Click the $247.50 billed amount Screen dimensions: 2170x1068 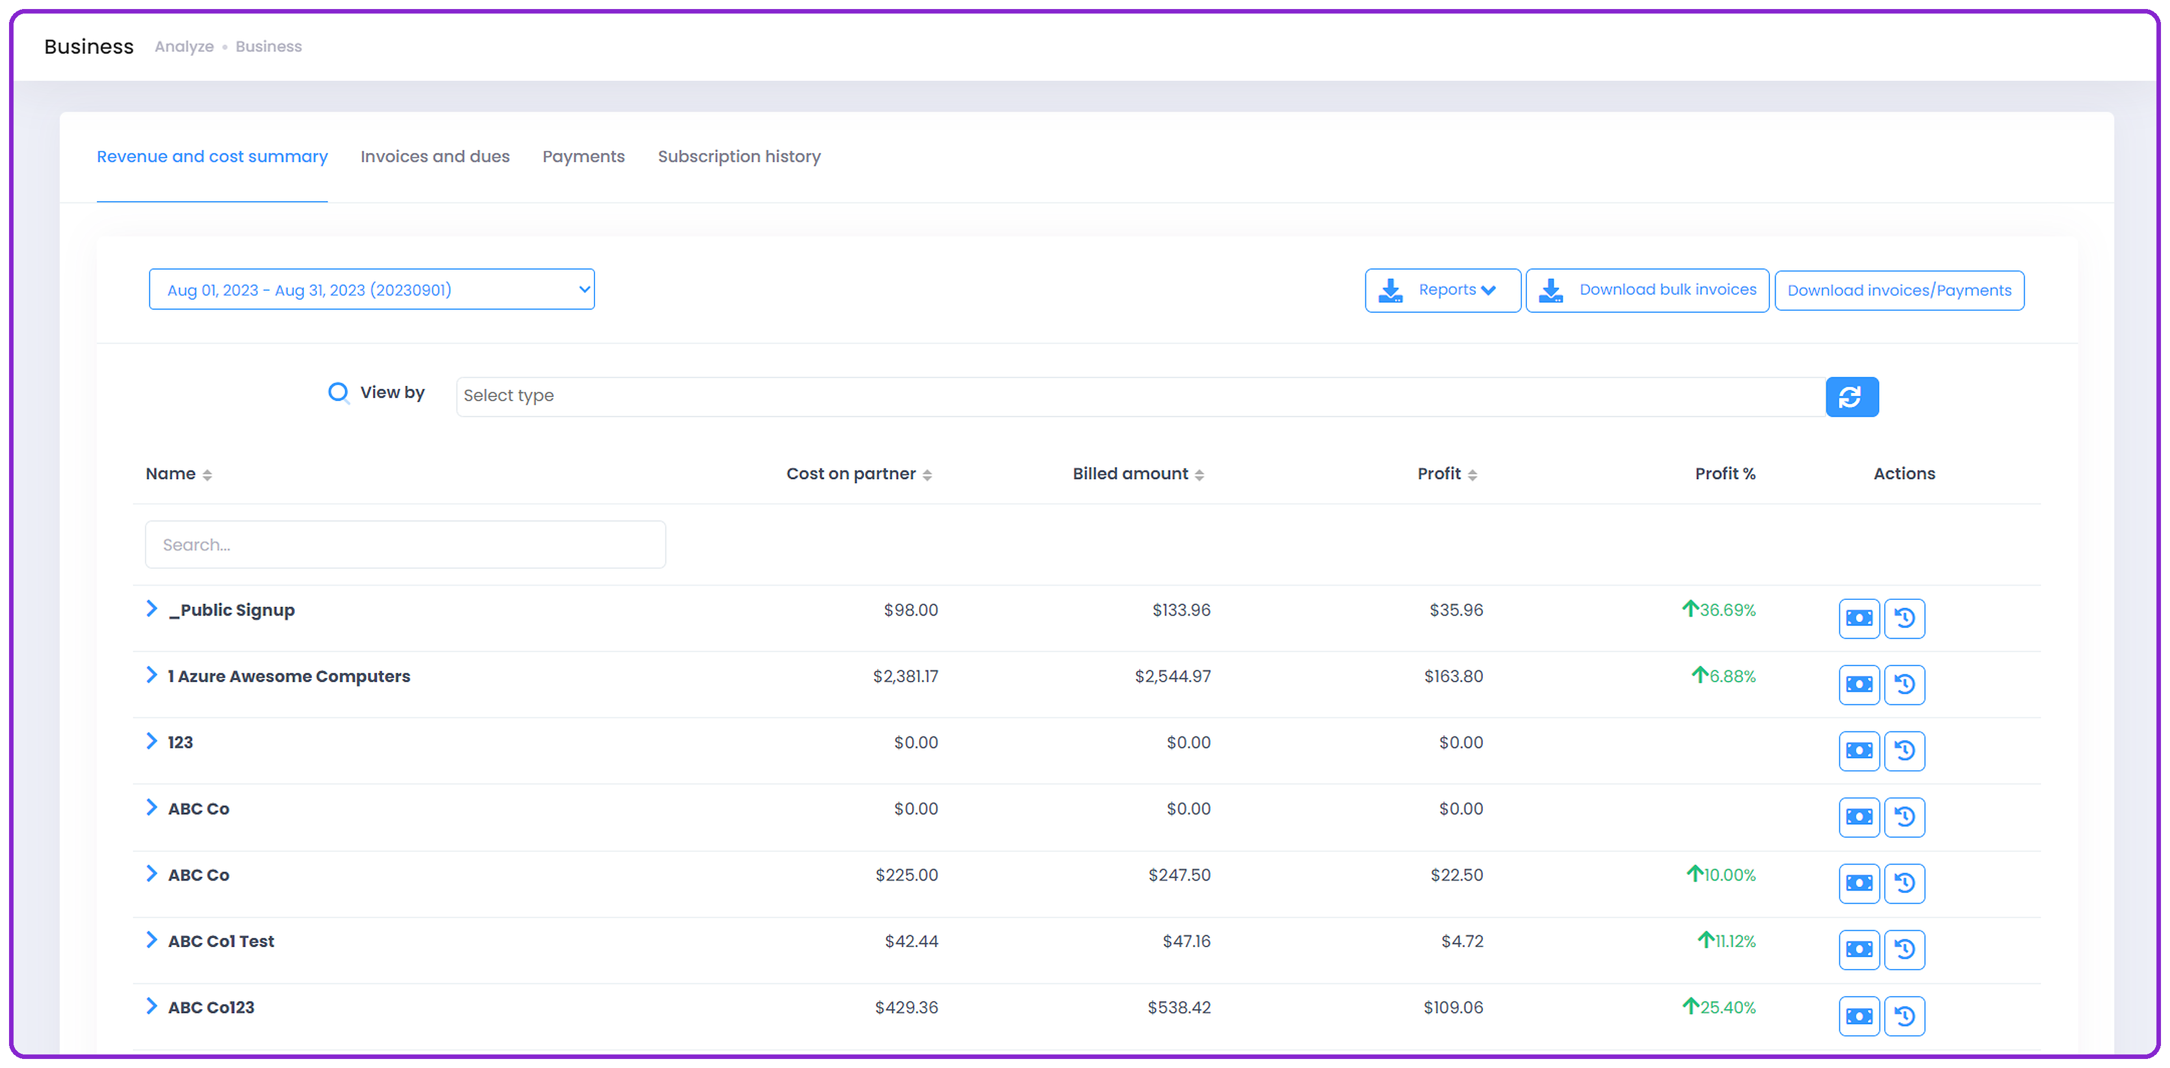[x=1179, y=874]
